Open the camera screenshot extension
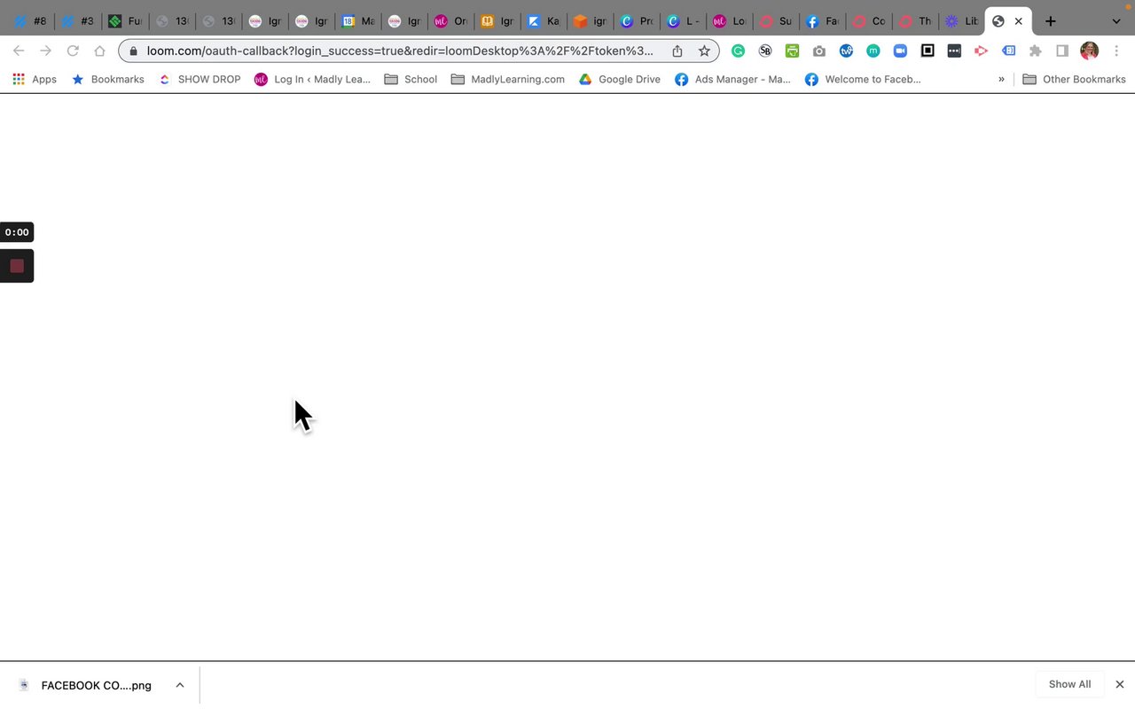Image resolution: width=1135 pixels, height=709 pixels. (x=819, y=51)
